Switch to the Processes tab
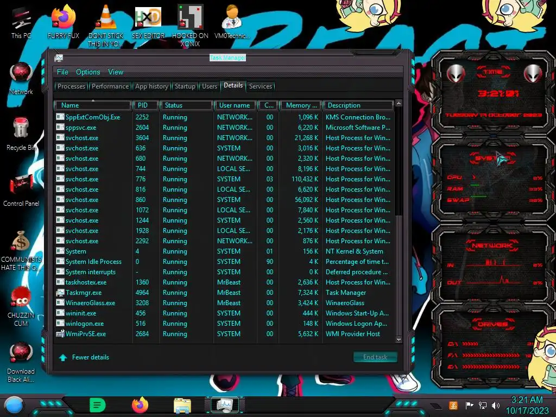This screenshot has height=417, width=556. [71, 86]
